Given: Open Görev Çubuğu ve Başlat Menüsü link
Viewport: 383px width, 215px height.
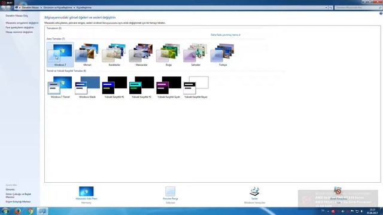Looking at the screenshot, I should (19, 195).
